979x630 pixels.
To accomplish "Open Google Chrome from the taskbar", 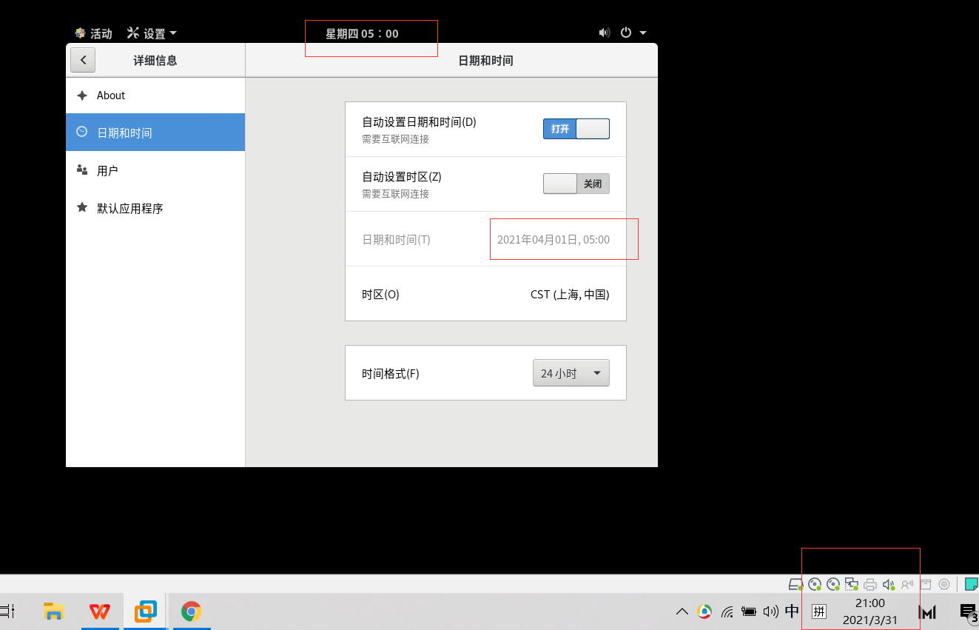I will pos(192,611).
